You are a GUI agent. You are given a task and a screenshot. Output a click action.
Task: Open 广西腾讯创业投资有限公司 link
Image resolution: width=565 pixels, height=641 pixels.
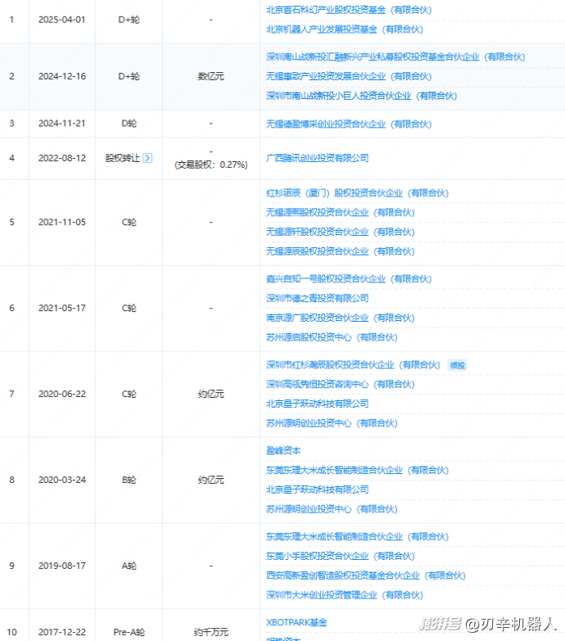[317, 158]
